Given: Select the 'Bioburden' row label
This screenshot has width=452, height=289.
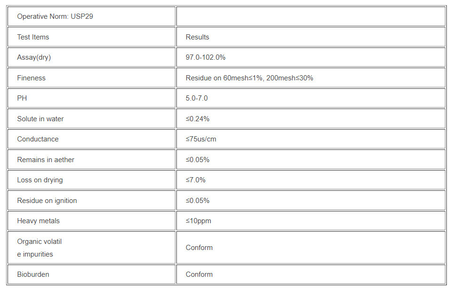Looking at the screenshot, I should pyautogui.click(x=33, y=274).
